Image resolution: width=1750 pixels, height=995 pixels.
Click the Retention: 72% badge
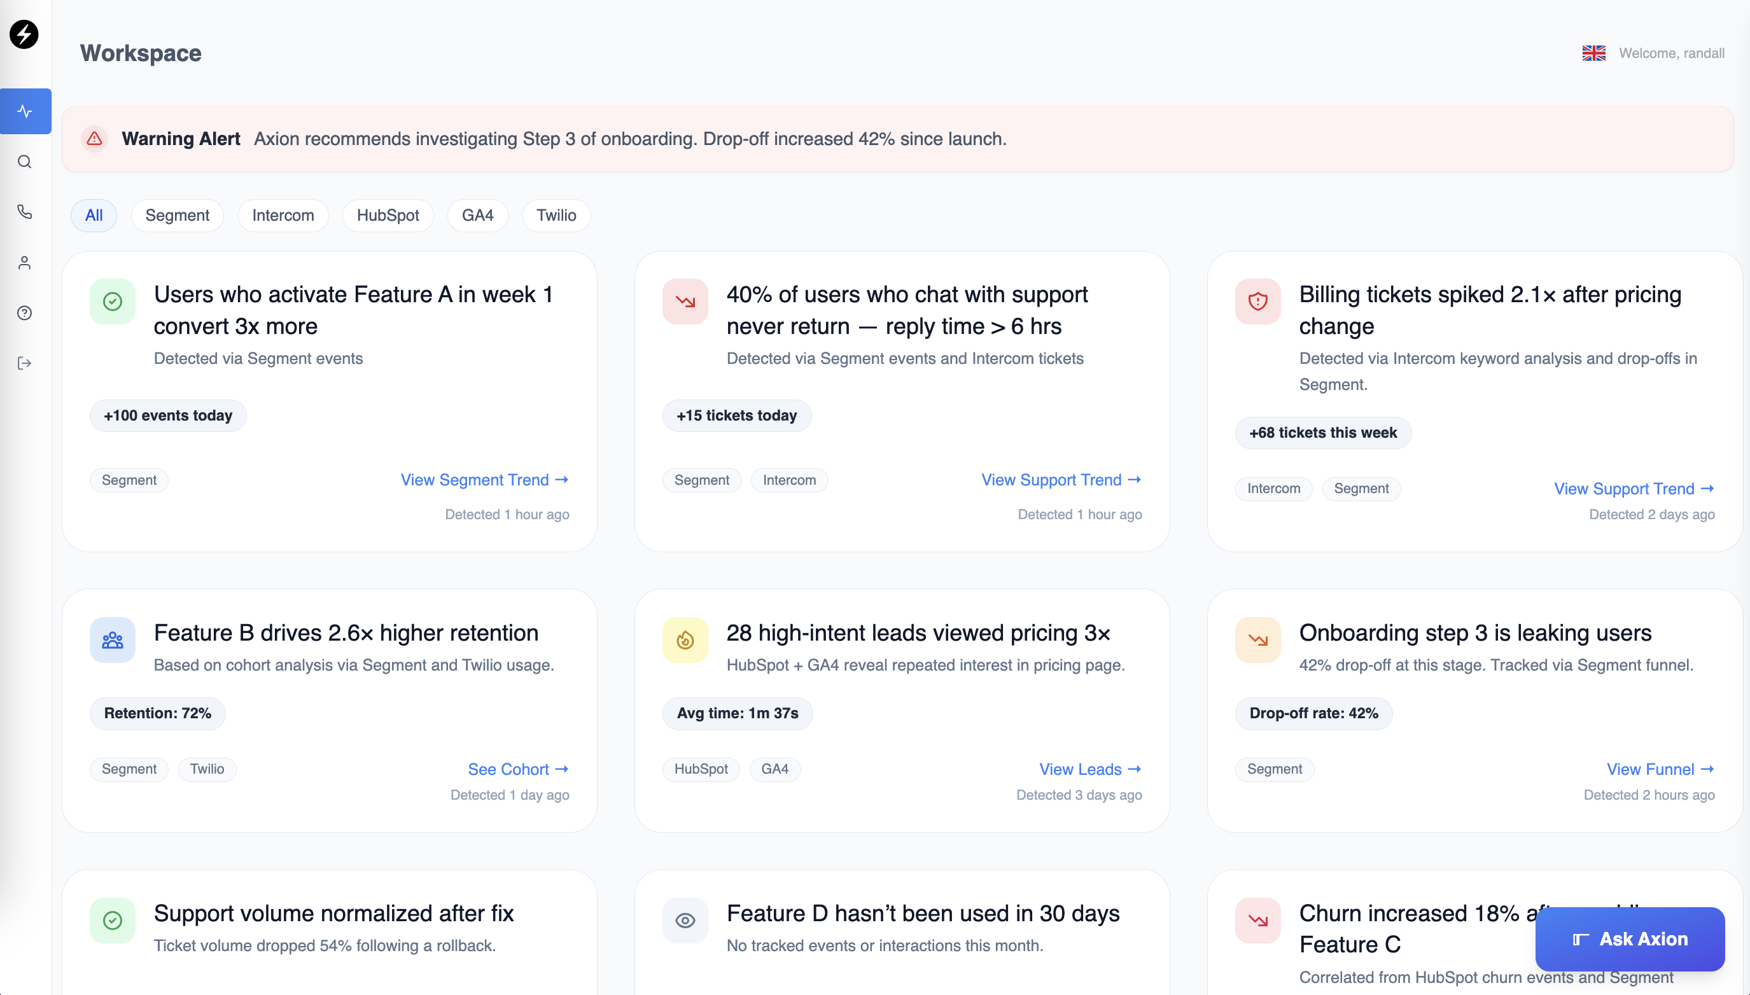157,713
